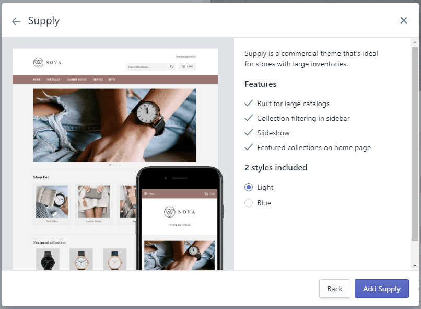Click the first slideshow indicator dot

[x=110, y=165]
